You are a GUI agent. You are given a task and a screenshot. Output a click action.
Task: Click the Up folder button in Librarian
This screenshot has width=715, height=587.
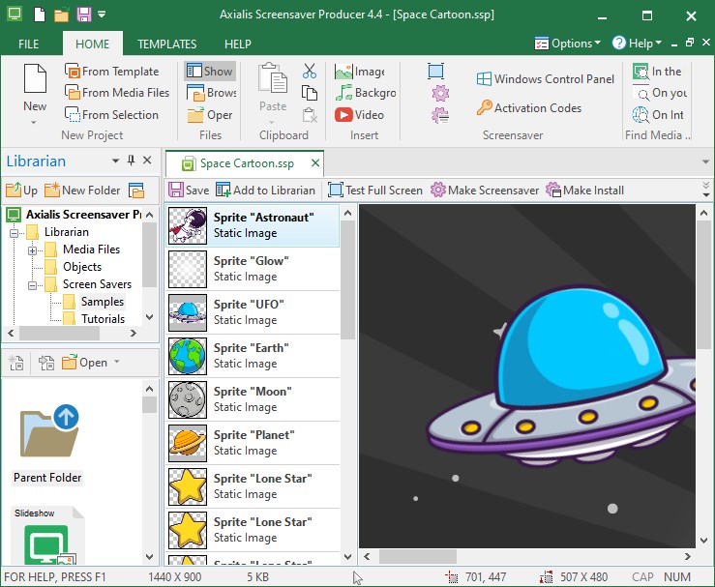coord(21,191)
